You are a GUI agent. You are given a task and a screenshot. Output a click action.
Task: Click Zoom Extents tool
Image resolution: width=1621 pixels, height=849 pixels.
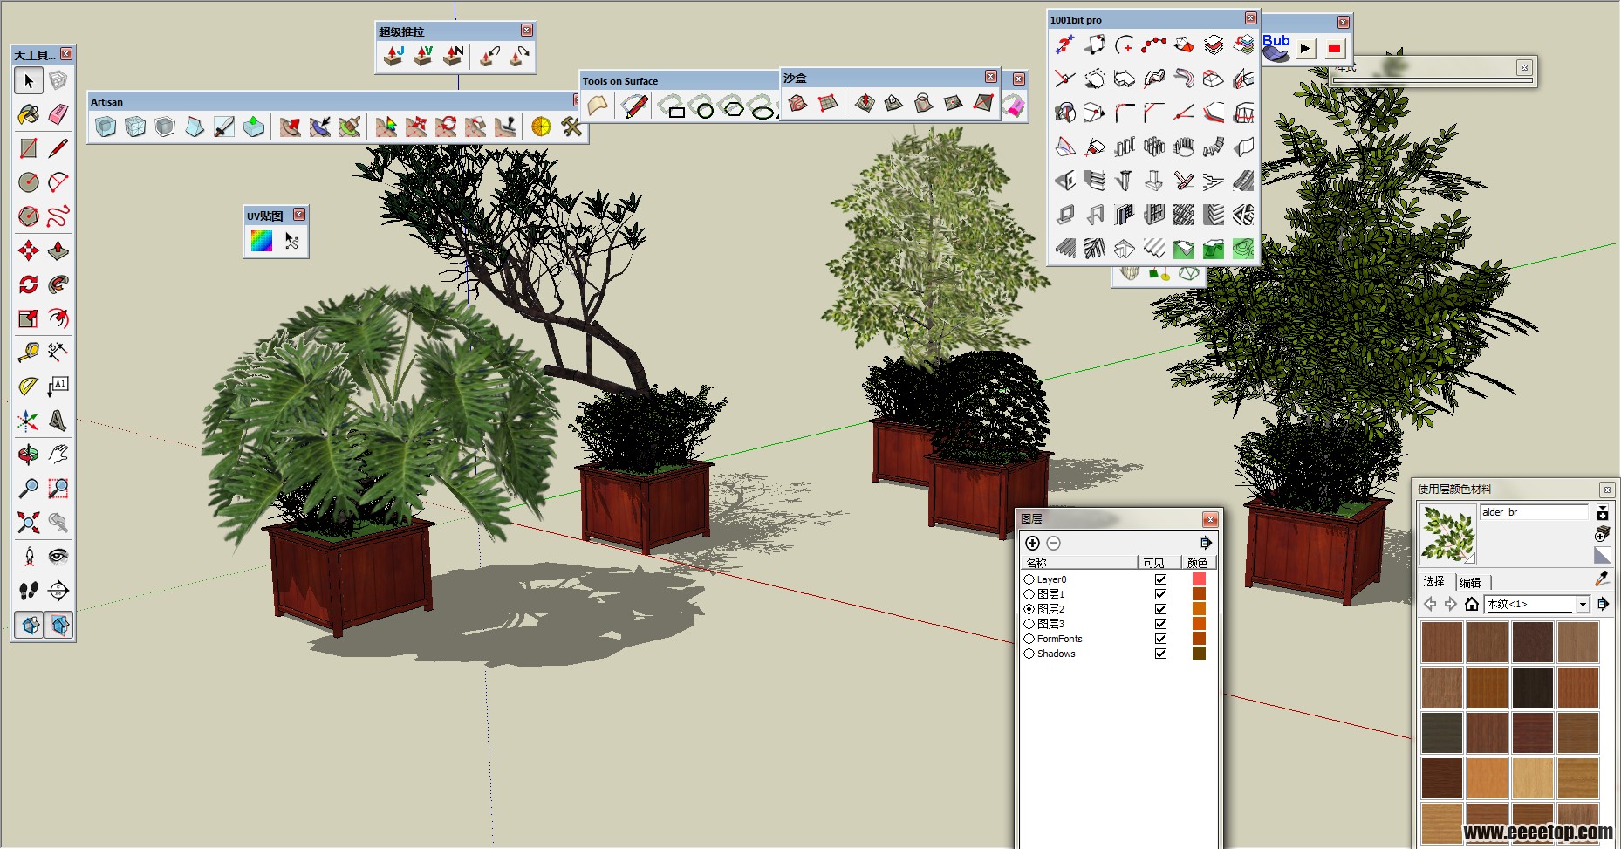29,523
